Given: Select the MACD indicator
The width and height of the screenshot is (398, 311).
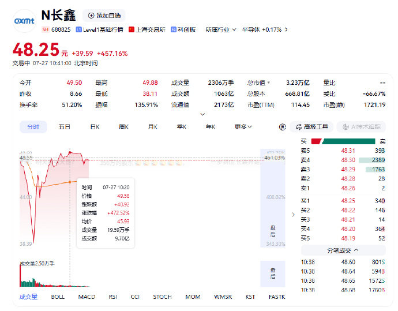Looking at the screenshot, I should [x=87, y=297].
